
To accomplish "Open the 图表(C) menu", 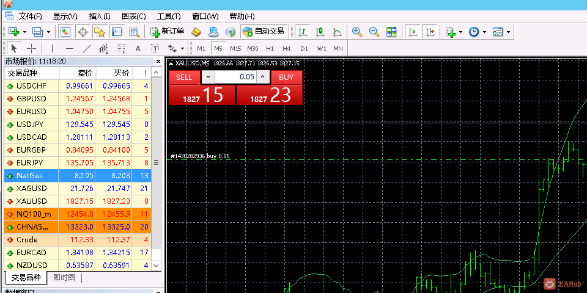I will (x=133, y=16).
